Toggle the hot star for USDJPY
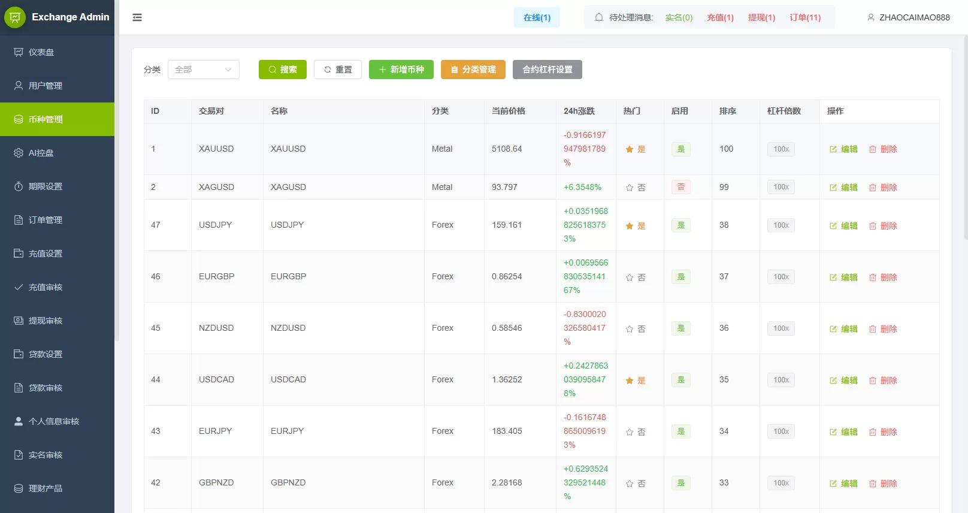 pos(630,226)
